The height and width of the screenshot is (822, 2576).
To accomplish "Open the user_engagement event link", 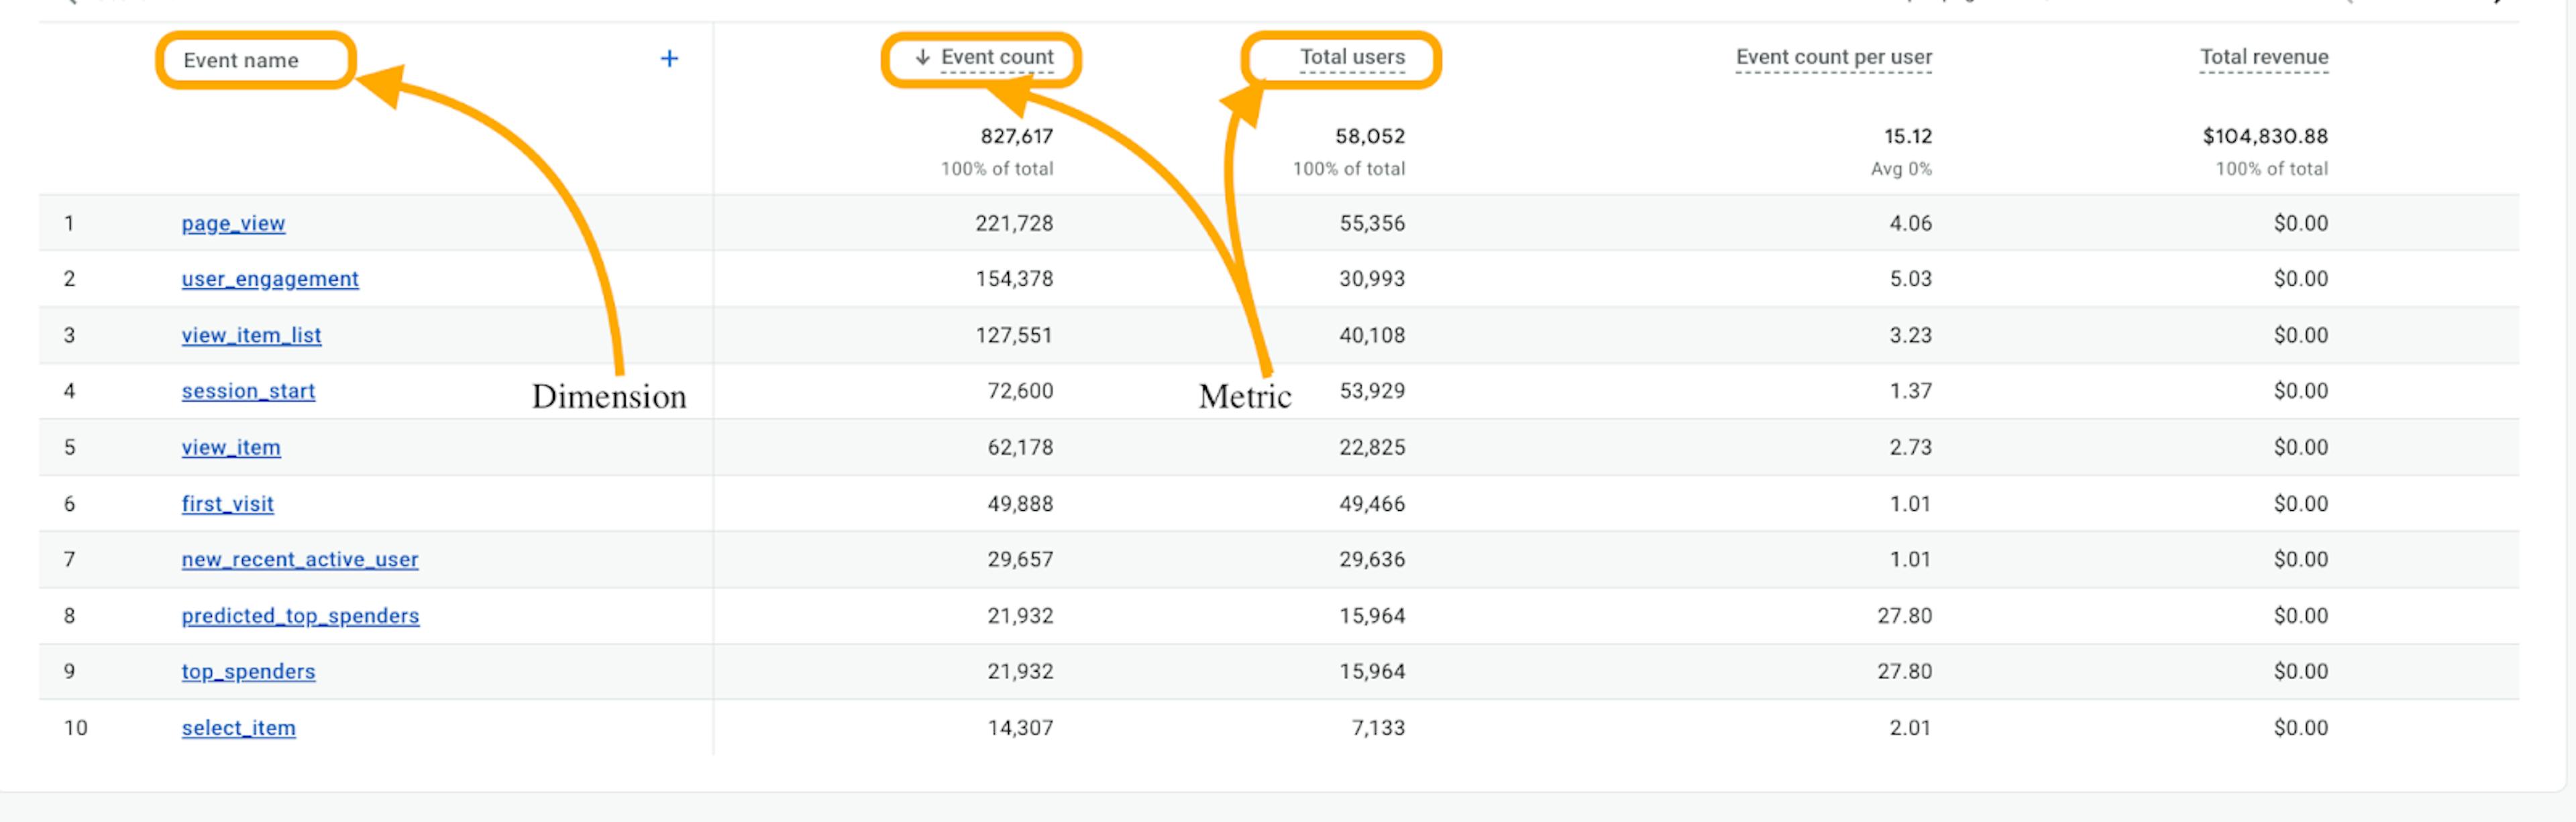I will 270,279.
